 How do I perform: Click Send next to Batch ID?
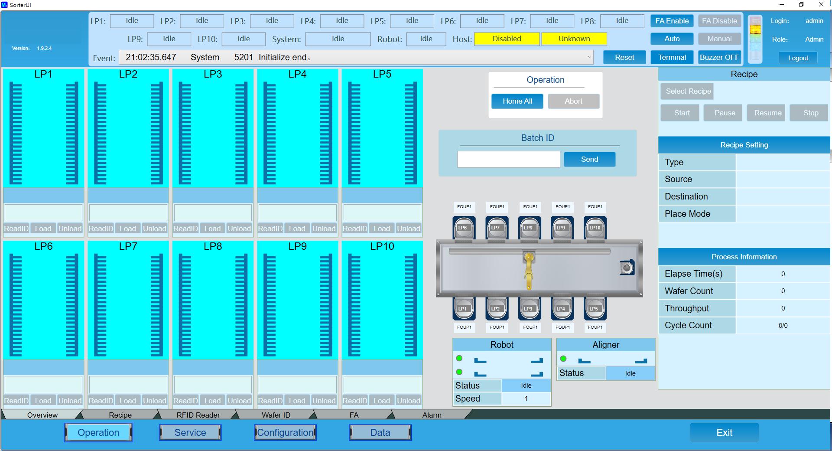point(589,159)
